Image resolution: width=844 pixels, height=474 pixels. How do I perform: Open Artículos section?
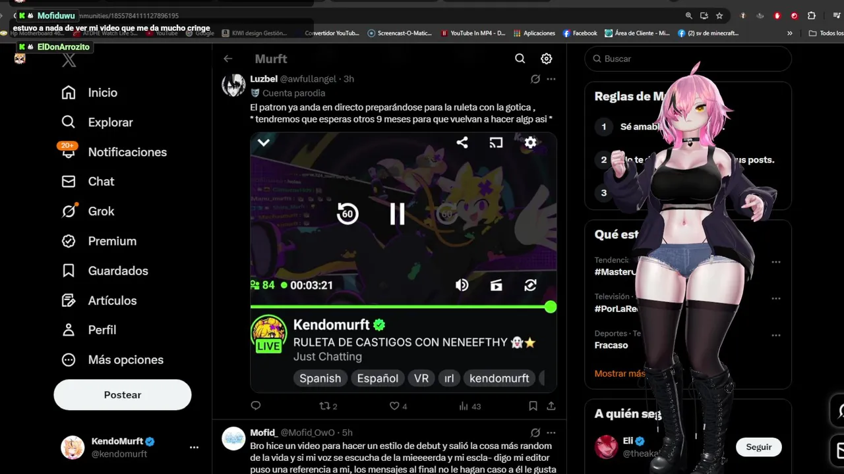(x=99, y=300)
